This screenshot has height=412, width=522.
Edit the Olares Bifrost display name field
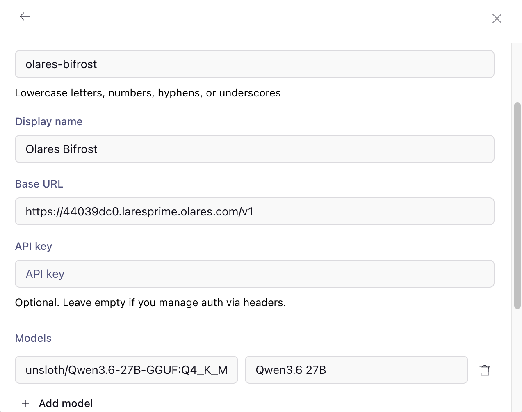tap(255, 149)
